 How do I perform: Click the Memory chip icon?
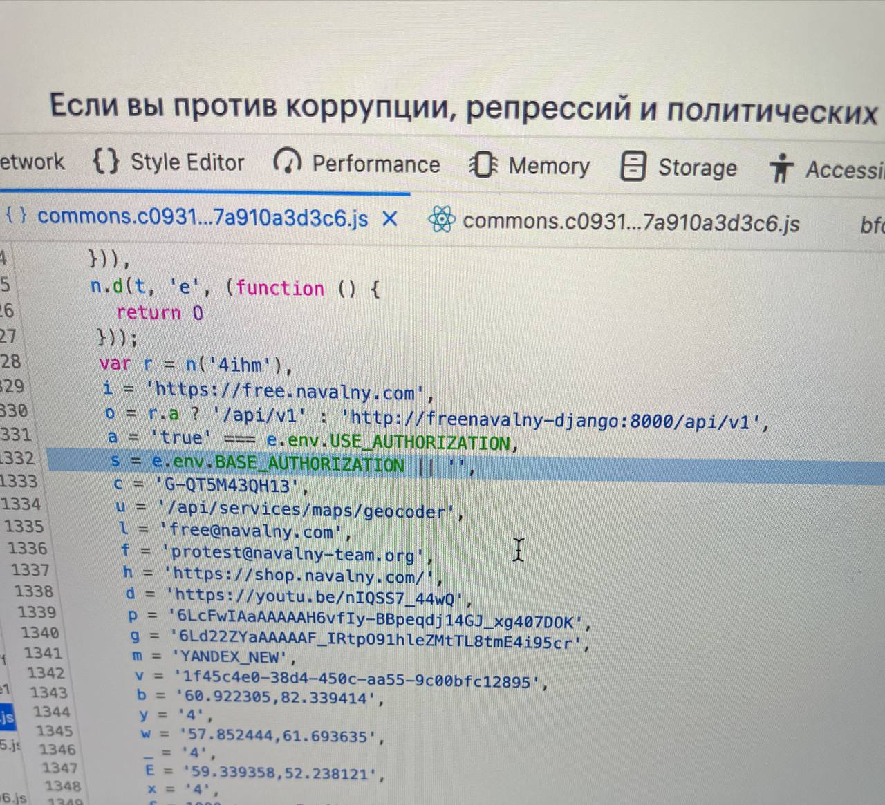(483, 165)
